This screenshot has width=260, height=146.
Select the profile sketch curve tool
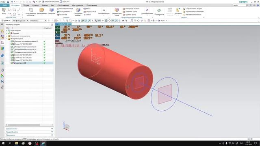[x=10, y=10]
